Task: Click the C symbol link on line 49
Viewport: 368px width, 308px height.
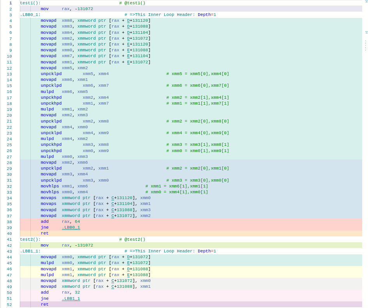Action: [113, 287]
